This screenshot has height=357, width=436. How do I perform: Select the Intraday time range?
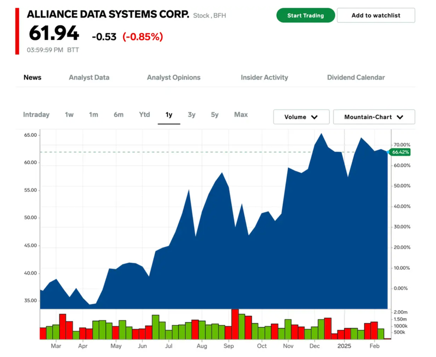coord(36,114)
